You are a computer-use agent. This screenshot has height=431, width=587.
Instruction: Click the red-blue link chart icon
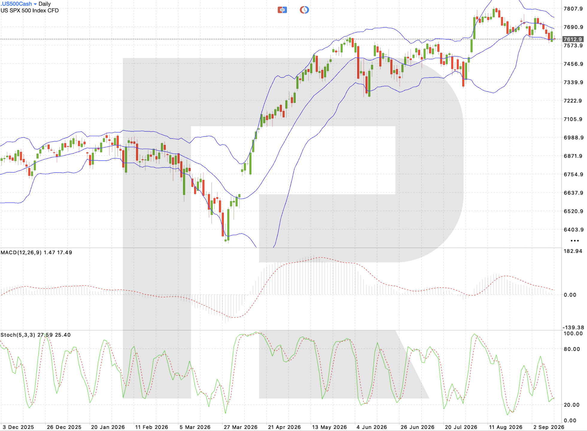click(282, 10)
